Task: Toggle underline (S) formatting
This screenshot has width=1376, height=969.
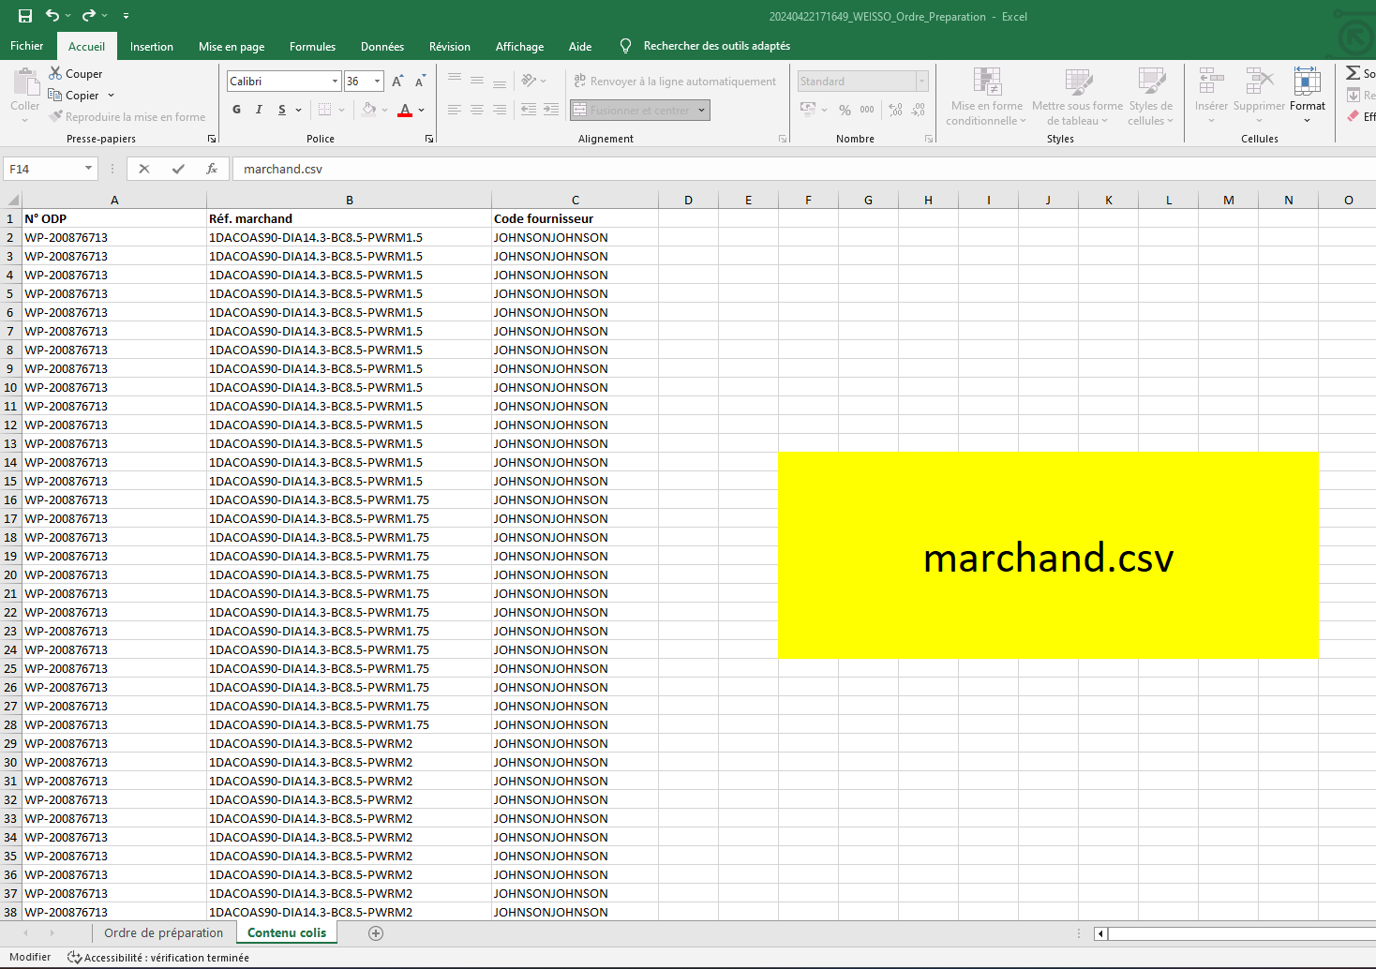Action: [x=282, y=110]
